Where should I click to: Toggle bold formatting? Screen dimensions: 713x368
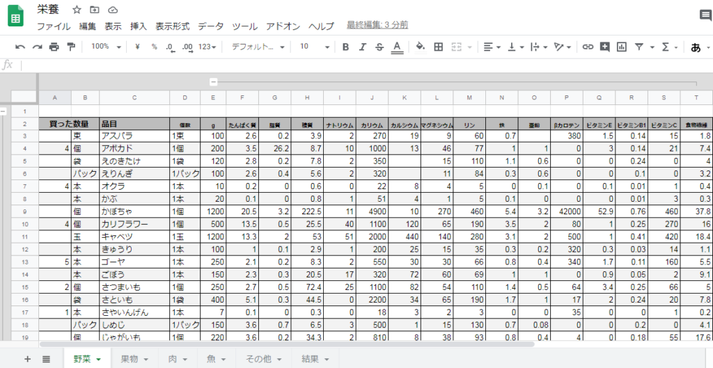[x=345, y=47]
